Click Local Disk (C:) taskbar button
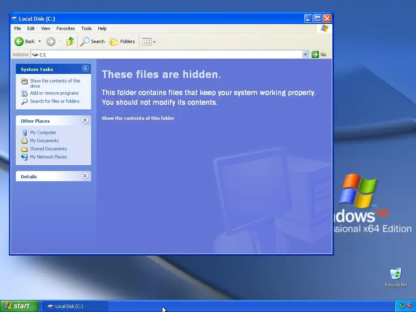The height and width of the screenshot is (312, 416). point(75,306)
